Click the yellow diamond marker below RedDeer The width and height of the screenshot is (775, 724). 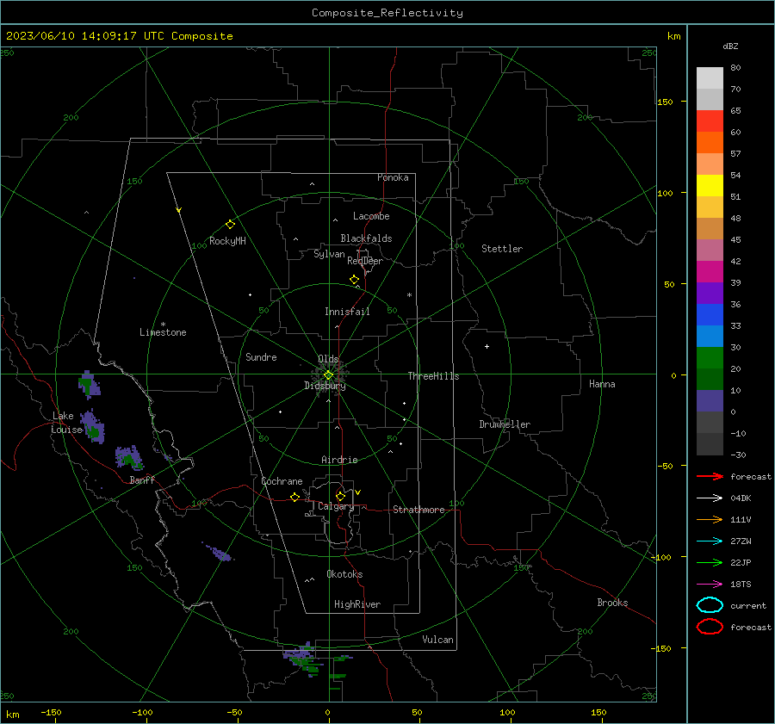[x=354, y=279]
